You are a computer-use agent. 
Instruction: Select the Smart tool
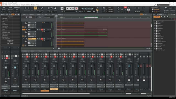tap(25, 8)
